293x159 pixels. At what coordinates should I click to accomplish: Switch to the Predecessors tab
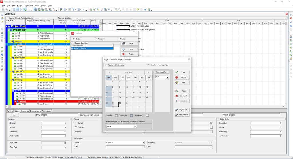[x=35, y=111]
